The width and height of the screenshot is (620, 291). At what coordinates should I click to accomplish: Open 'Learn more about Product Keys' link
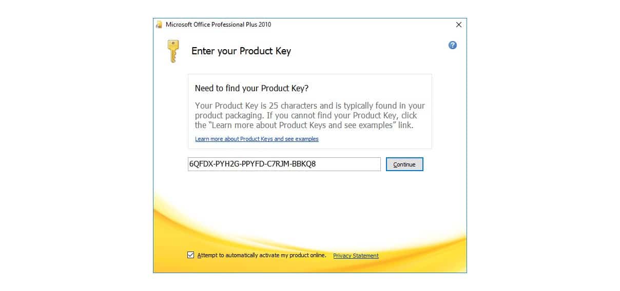[x=257, y=139]
